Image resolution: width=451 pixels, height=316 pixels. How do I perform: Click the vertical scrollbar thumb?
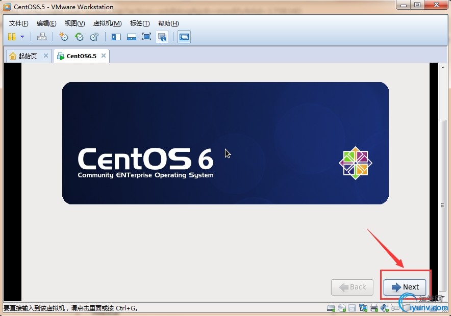pyautogui.click(x=443, y=206)
